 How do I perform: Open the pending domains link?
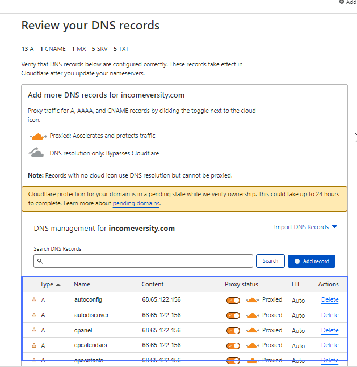click(136, 203)
